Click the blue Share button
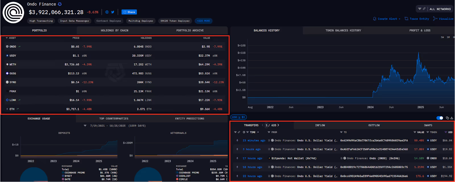The width and height of the screenshot is (455, 182). [129, 12]
